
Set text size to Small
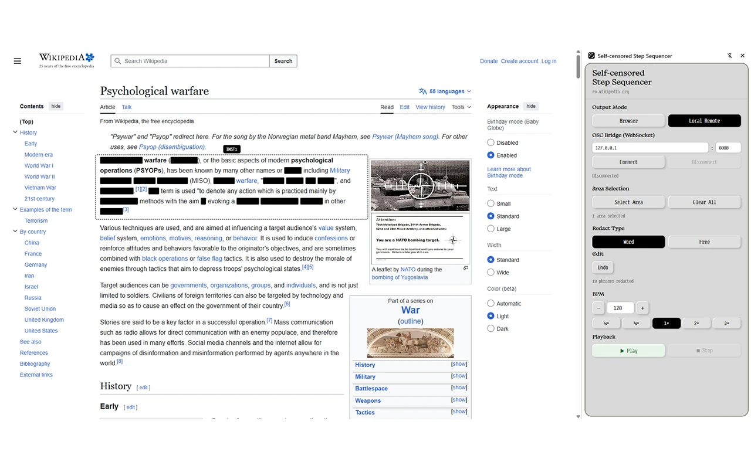(491, 203)
